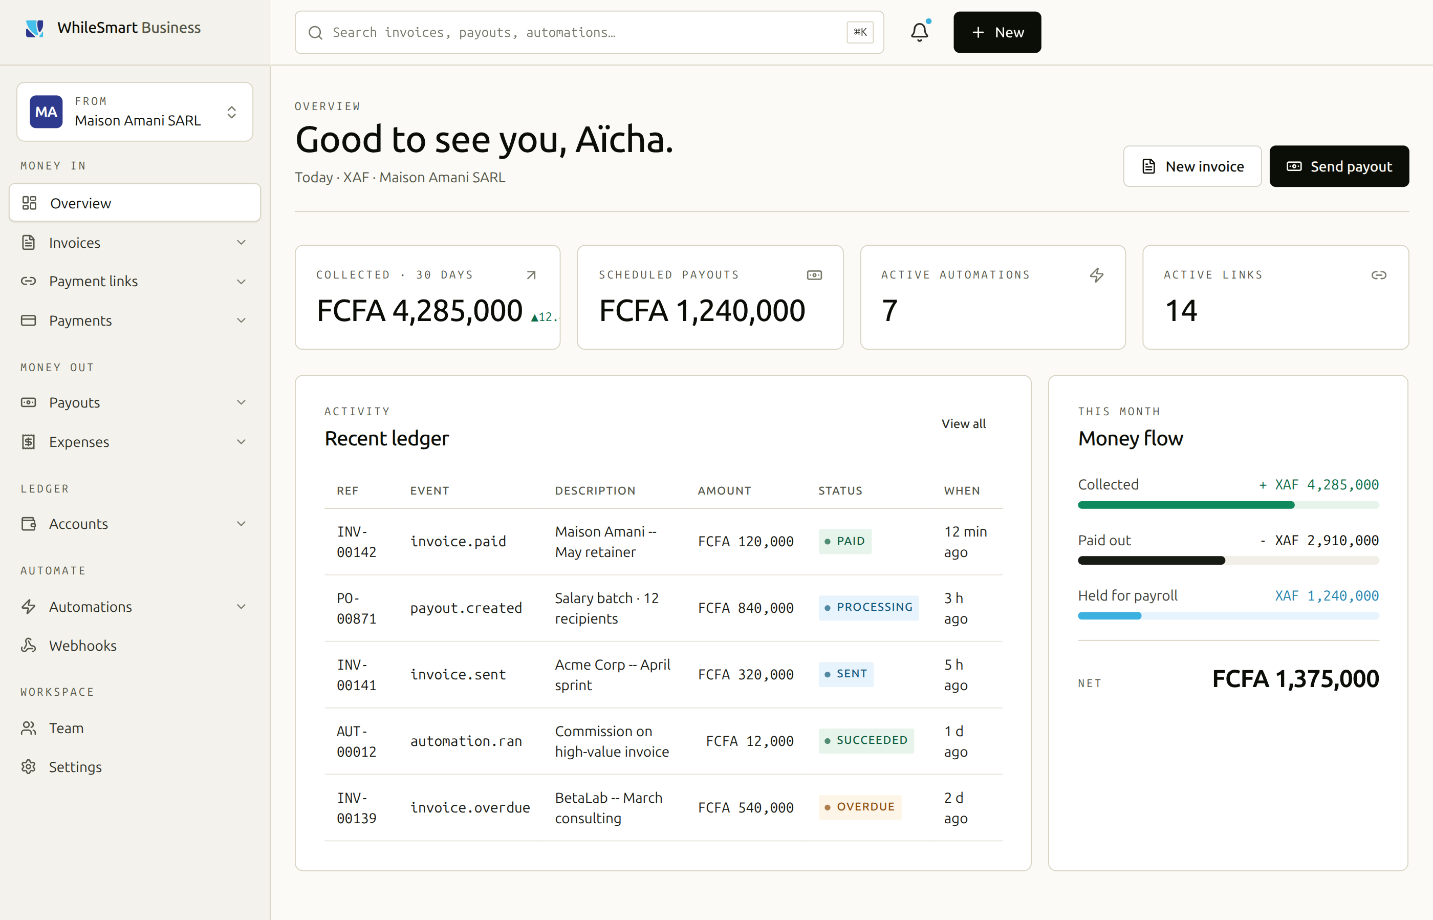The height and width of the screenshot is (920, 1433).
Task: Open the Scheduled Payouts card
Action: [x=710, y=297]
